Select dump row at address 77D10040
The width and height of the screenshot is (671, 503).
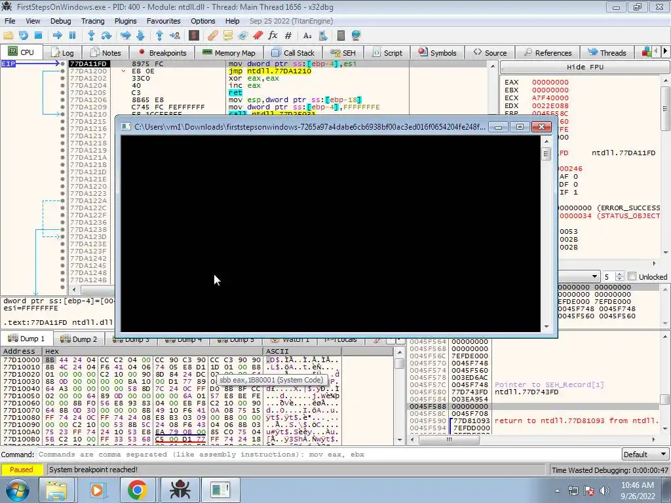[171, 389]
